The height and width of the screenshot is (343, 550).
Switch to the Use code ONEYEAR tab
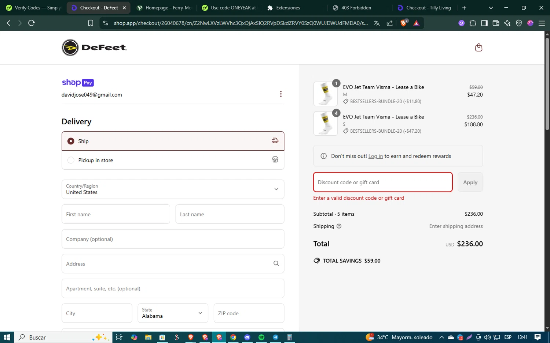click(x=229, y=8)
